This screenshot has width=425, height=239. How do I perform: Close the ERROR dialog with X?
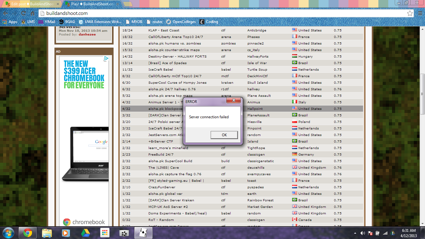click(x=235, y=101)
